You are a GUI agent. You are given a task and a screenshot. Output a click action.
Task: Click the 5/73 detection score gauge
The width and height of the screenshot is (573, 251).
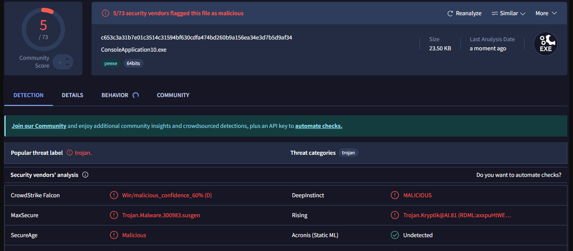tap(43, 29)
